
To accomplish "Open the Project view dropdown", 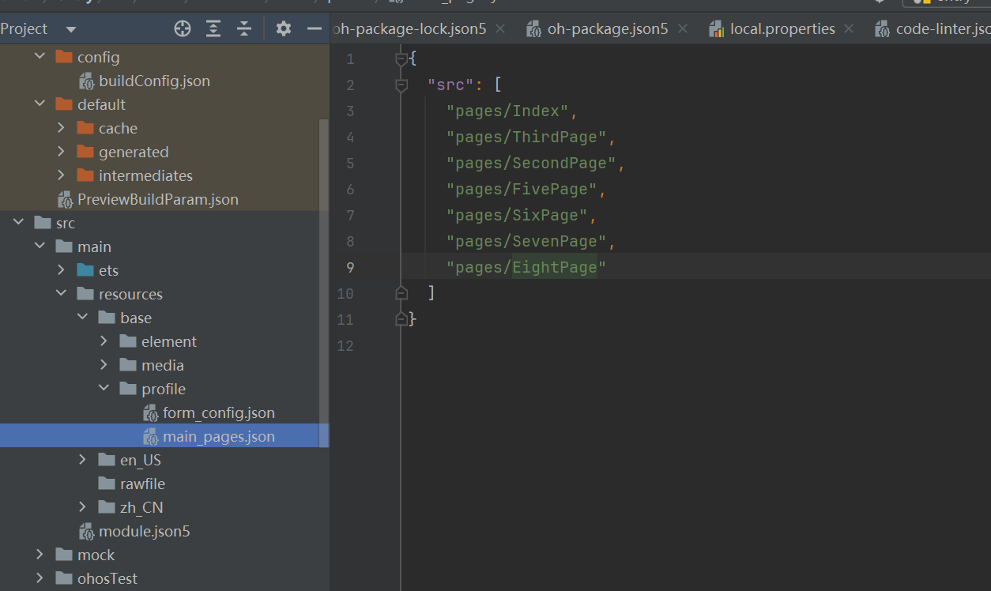I will click(x=71, y=29).
